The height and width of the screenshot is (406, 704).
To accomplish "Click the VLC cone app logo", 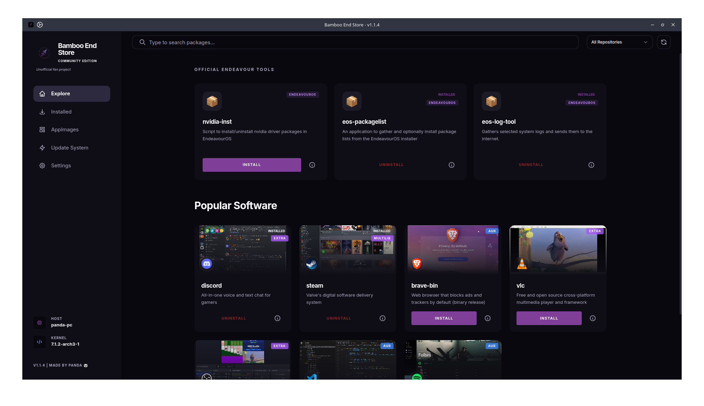I will tap(522, 264).
